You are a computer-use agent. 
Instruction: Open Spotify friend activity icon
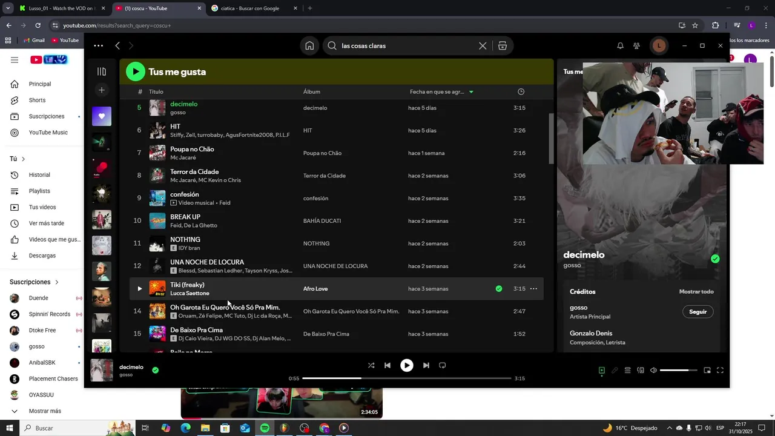tap(636, 46)
